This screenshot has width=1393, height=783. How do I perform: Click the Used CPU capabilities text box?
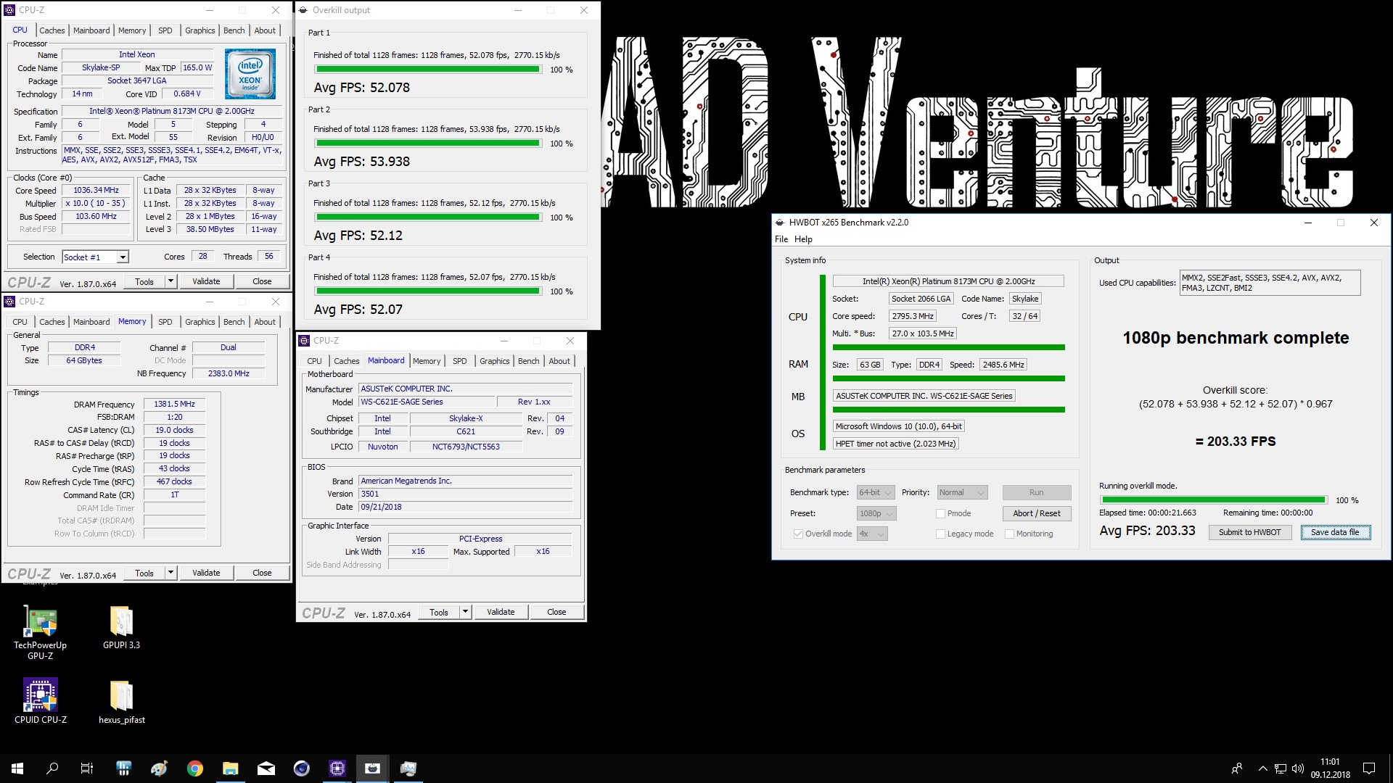[x=1270, y=283]
